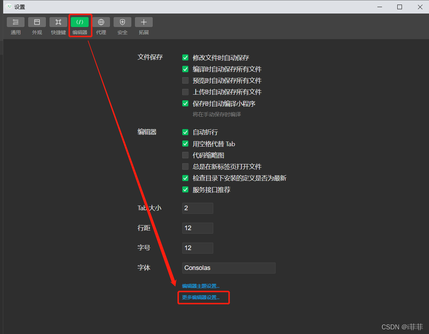Enable 预览时自动保存所有文件 checkbox
Viewport: 429px width, 334px height.
tap(185, 80)
